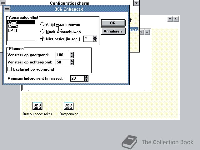
Task: Open the Ontspanning program group icon
Action: pos(68,106)
